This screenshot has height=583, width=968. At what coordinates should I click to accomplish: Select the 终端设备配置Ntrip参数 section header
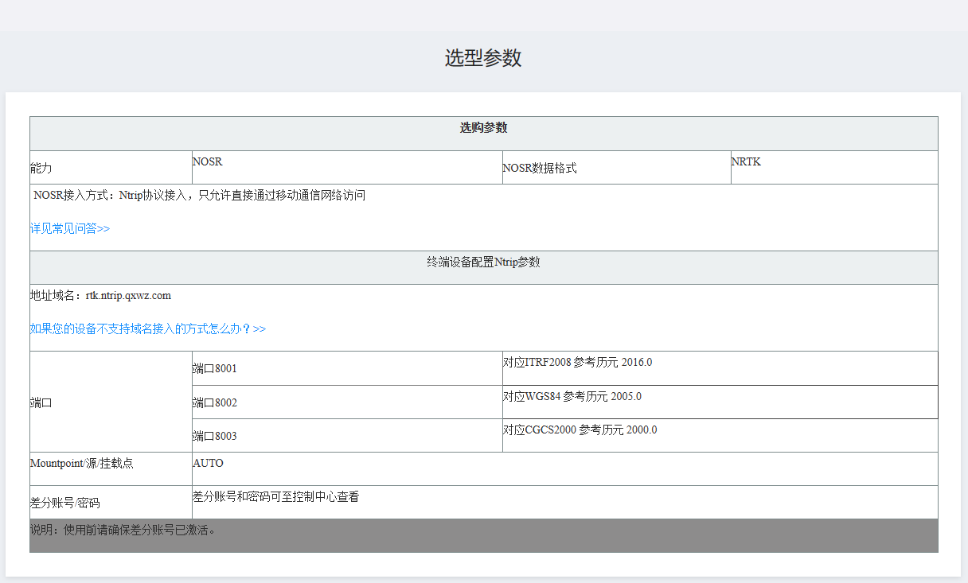(483, 262)
